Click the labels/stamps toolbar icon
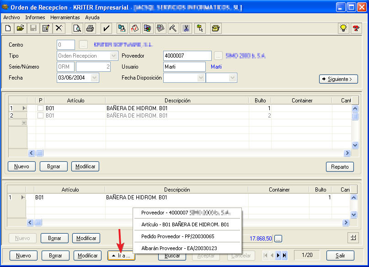Image resolution: width=369 pixels, height=267 pixels. (160, 28)
